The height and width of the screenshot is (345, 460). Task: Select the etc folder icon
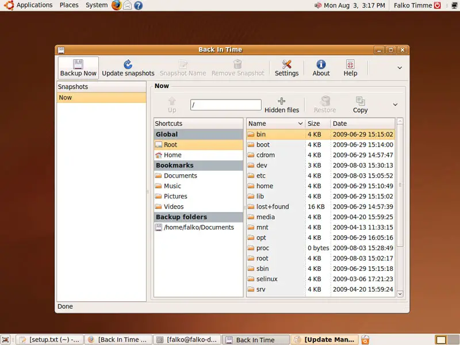click(x=251, y=176)
